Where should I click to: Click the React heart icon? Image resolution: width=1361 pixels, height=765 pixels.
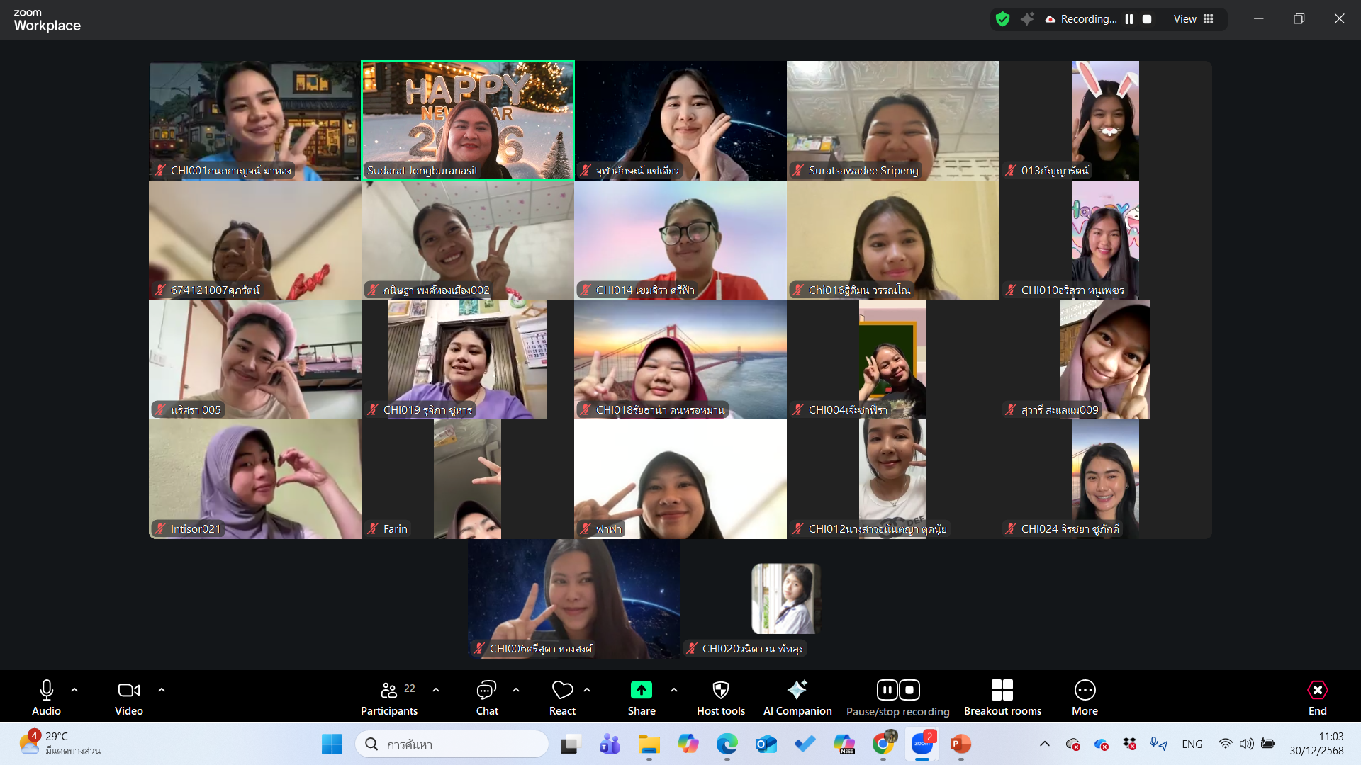pyautogui.click(x=562, y=691)
